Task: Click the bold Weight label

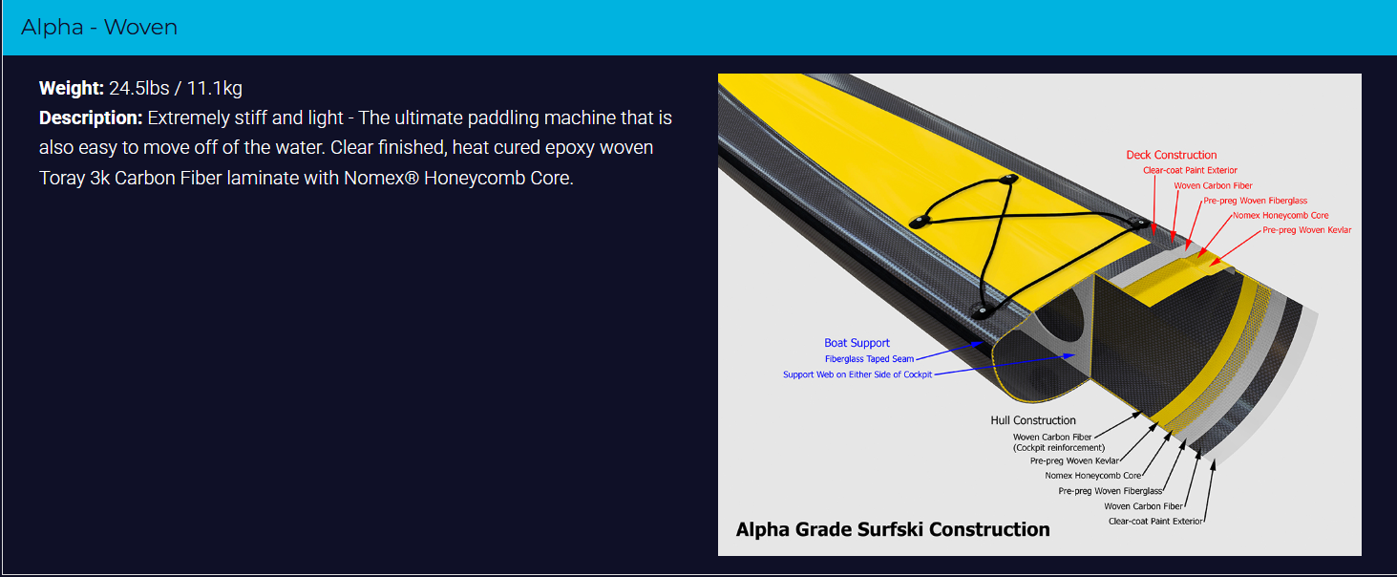Action: (71, 89)
